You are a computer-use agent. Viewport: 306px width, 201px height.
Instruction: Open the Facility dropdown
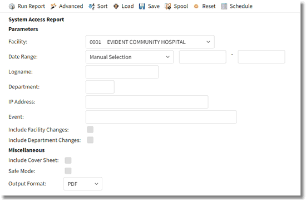(150, 42)
